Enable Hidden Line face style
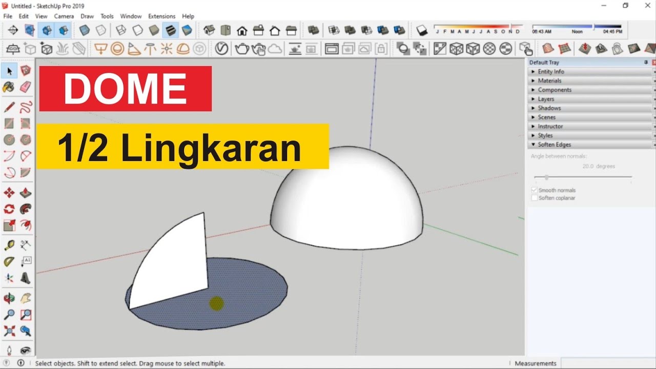This screenshot has width=656, height=369. pos(137,30)
